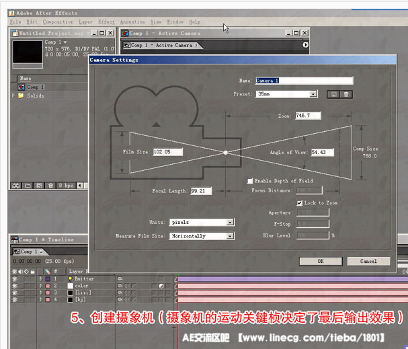Screen dimensions: 408x349
Task: Hide the [lizi] layer via eye toggle
Action: click(x=15, y=293)
